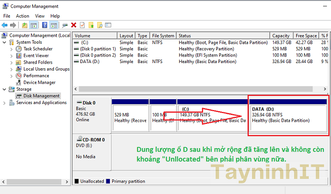Toggle the Show/Hide Console Tree button

point(34,25)
